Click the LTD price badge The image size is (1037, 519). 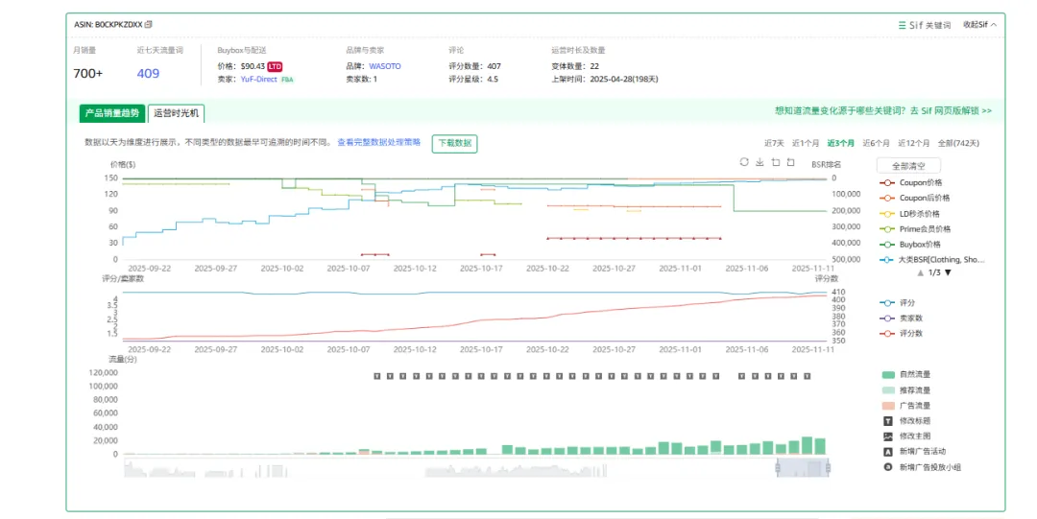(275, 67)
